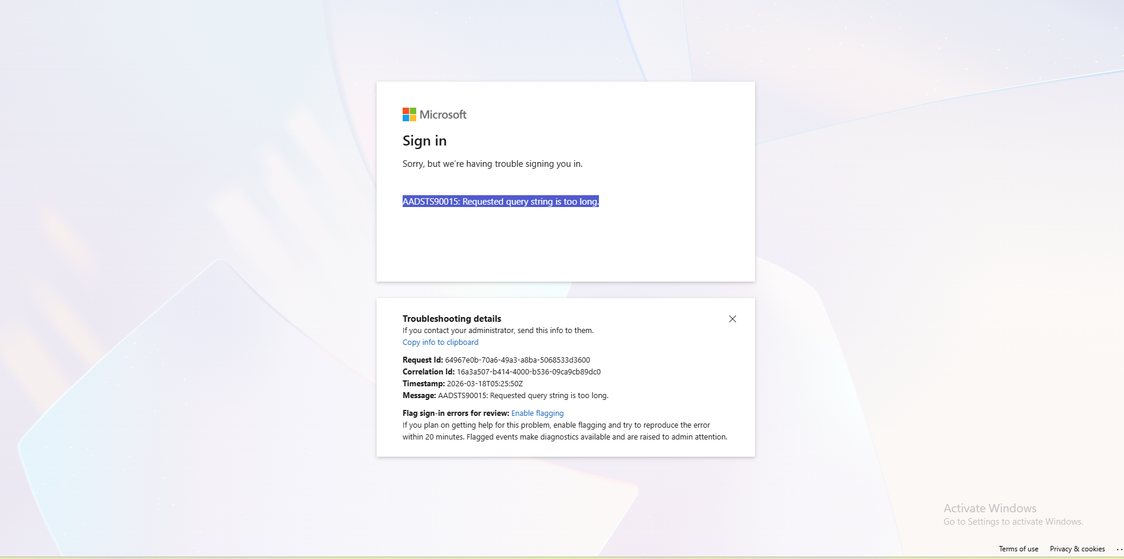Select the Correlation Id value
The width and height of the screenshot is (1124, 559).
tap(528, 371)
